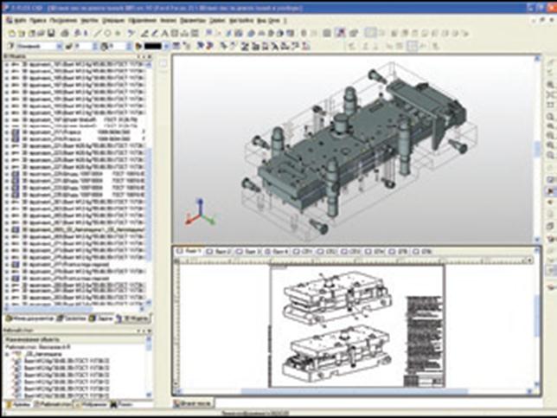Switch to the Избранное bottom tab
557x418 pixels.
point(90,404)
